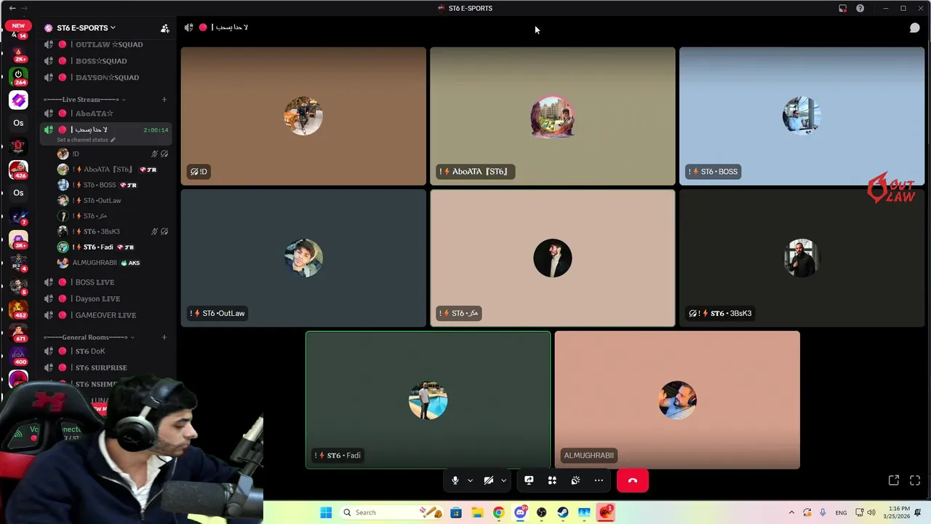Screen dimensions: 931x524
Task: Open the Discord help icon
Action: (860, 8)
